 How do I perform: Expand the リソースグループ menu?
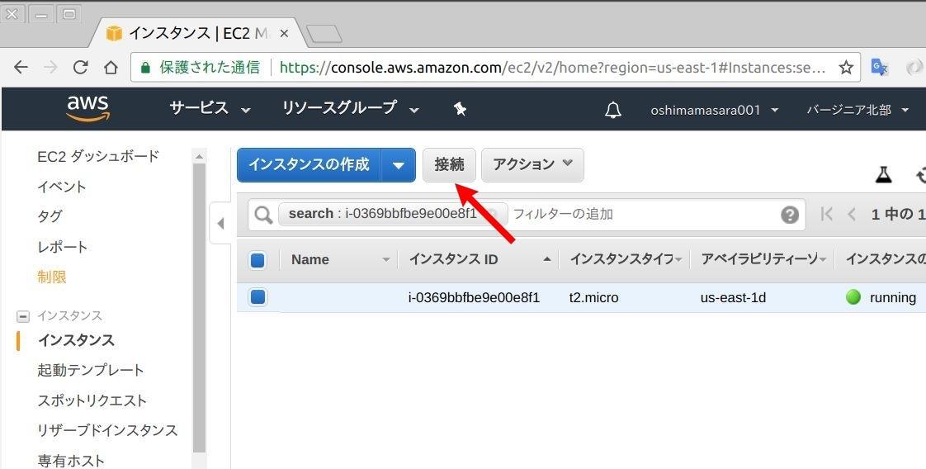point(351,109)
